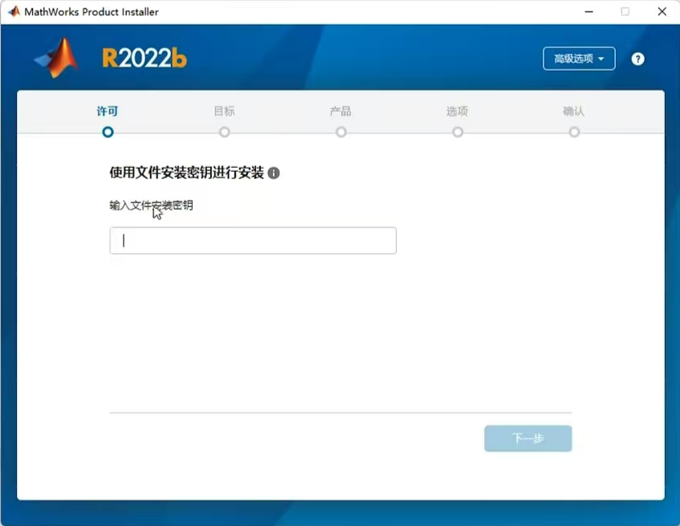Click the R2022b version text

click(x=145, y=58)
